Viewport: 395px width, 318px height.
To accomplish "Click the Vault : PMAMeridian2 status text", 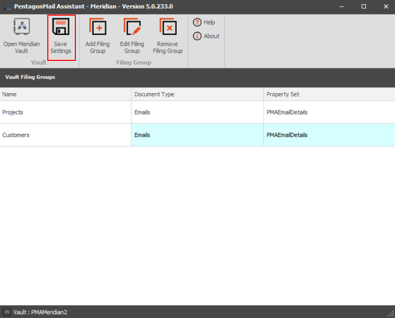I will (41, 312).
